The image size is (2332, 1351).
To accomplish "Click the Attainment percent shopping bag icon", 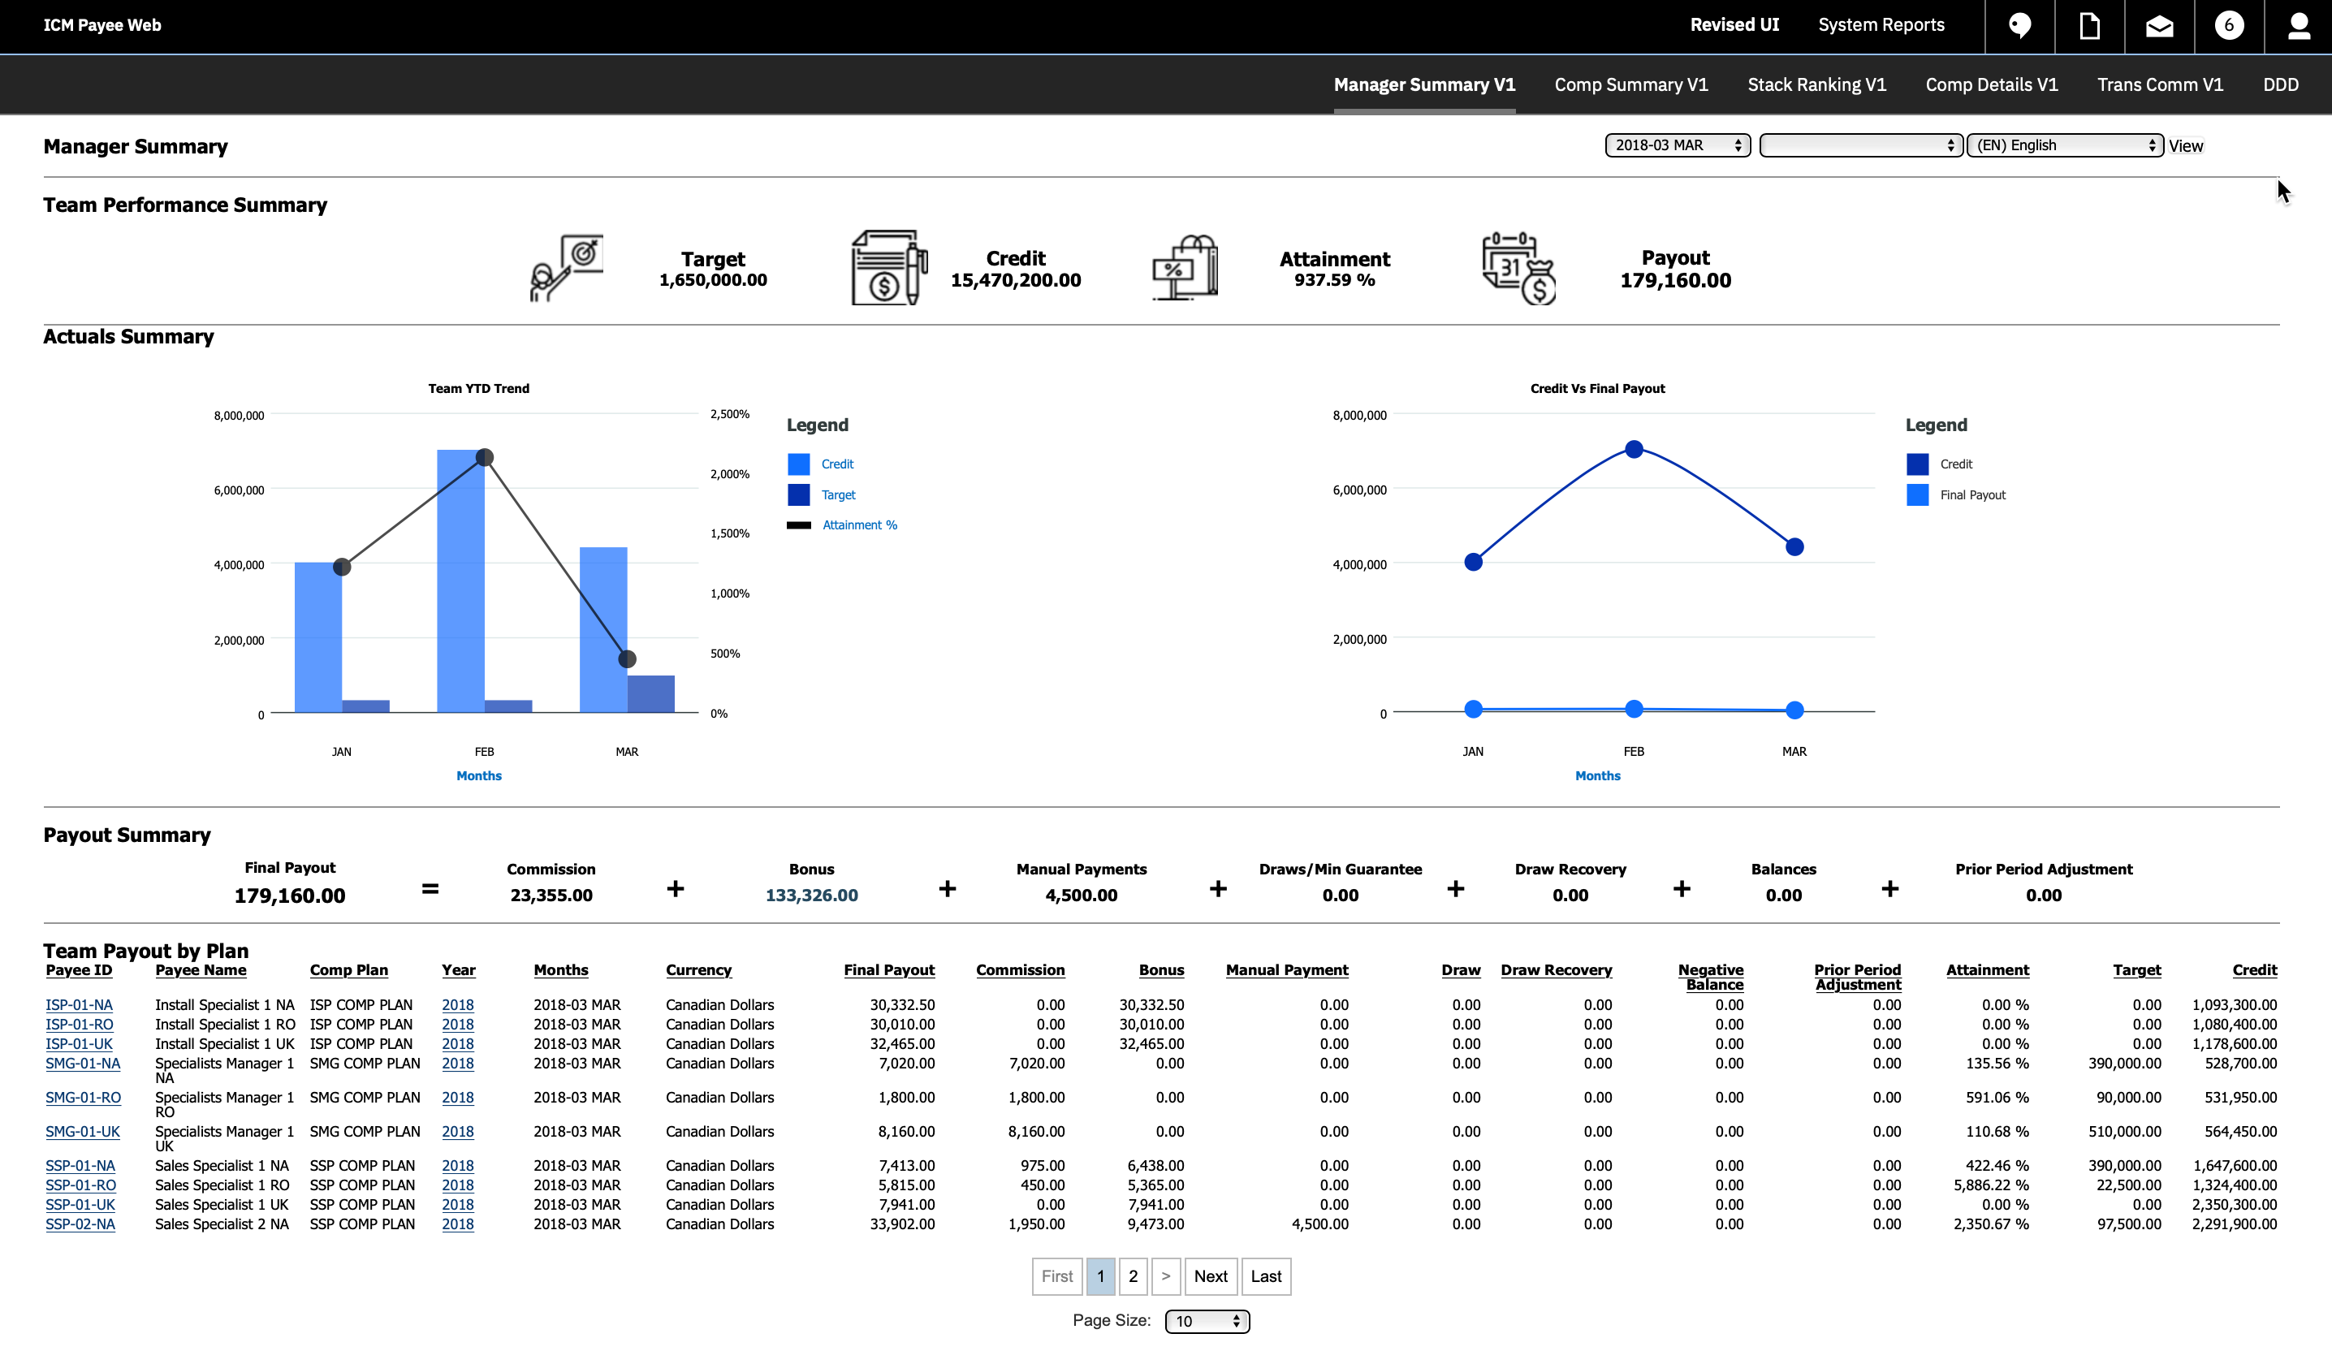I will [x=1185, y=267].
